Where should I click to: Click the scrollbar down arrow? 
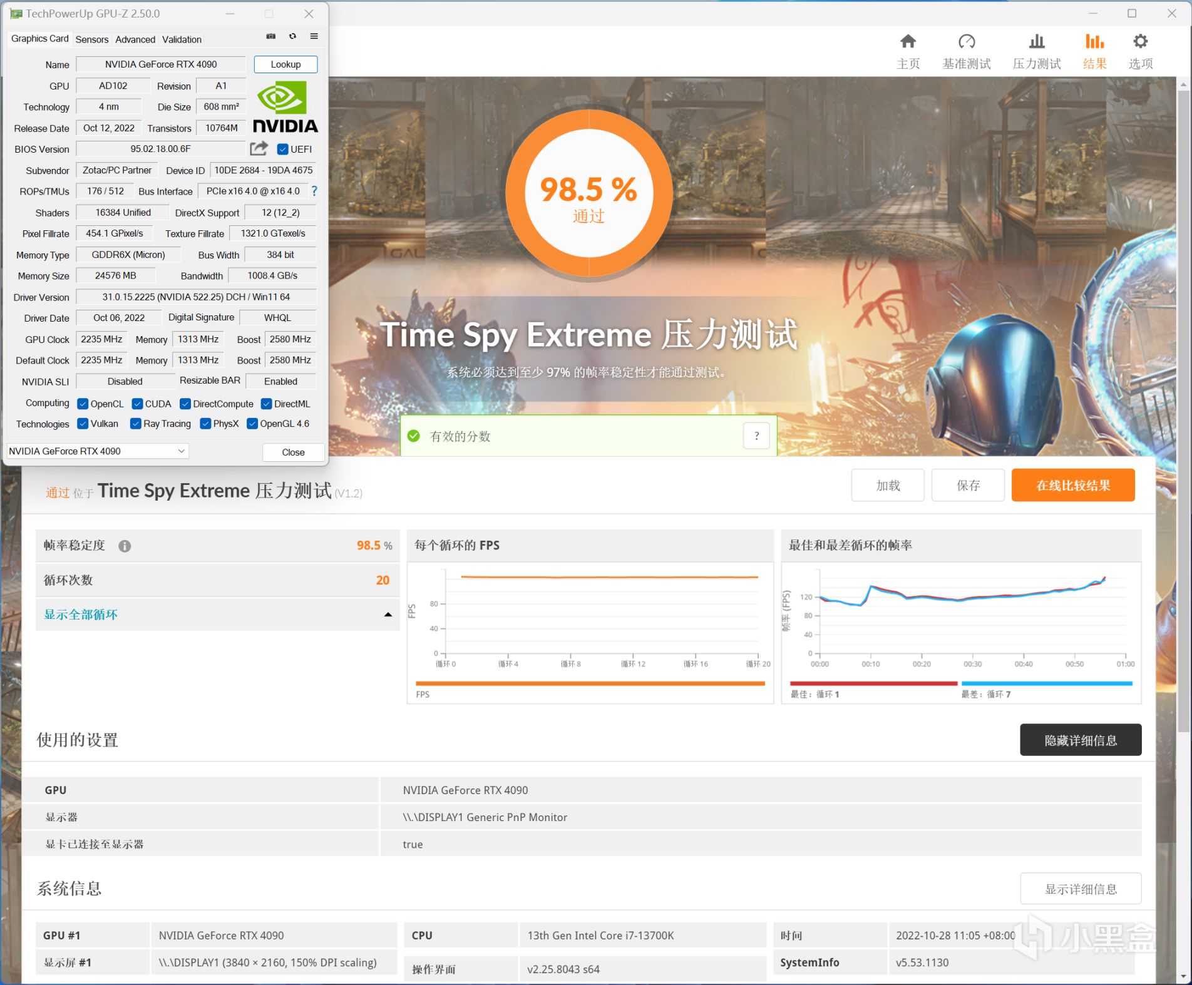[x=1183, y=976]
